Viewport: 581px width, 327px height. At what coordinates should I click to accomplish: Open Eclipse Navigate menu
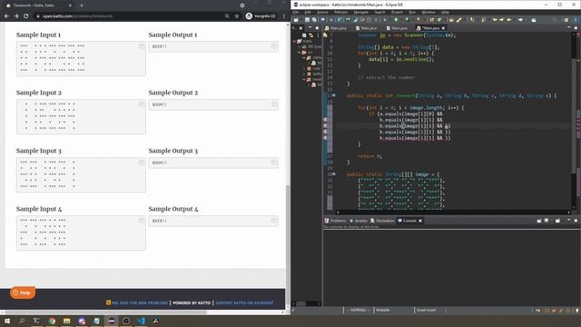pyautogui.click(x=361, y=12)
